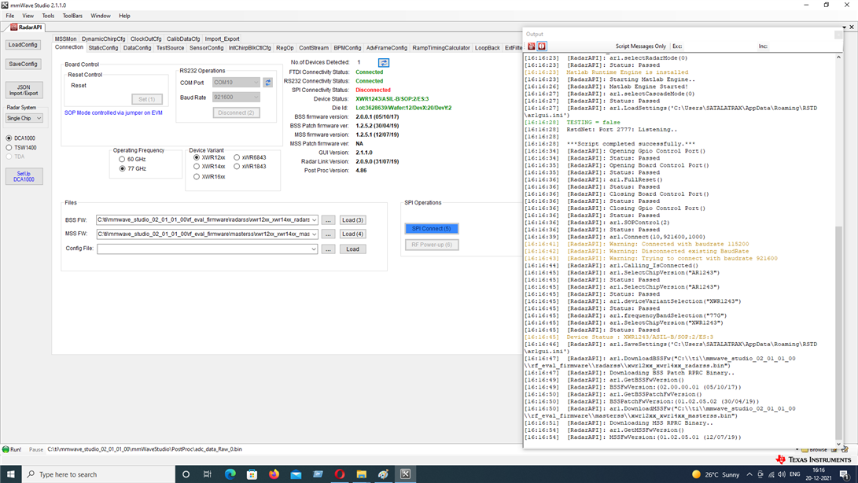Click Load (3) for BSS firmware

coord(352,220)
